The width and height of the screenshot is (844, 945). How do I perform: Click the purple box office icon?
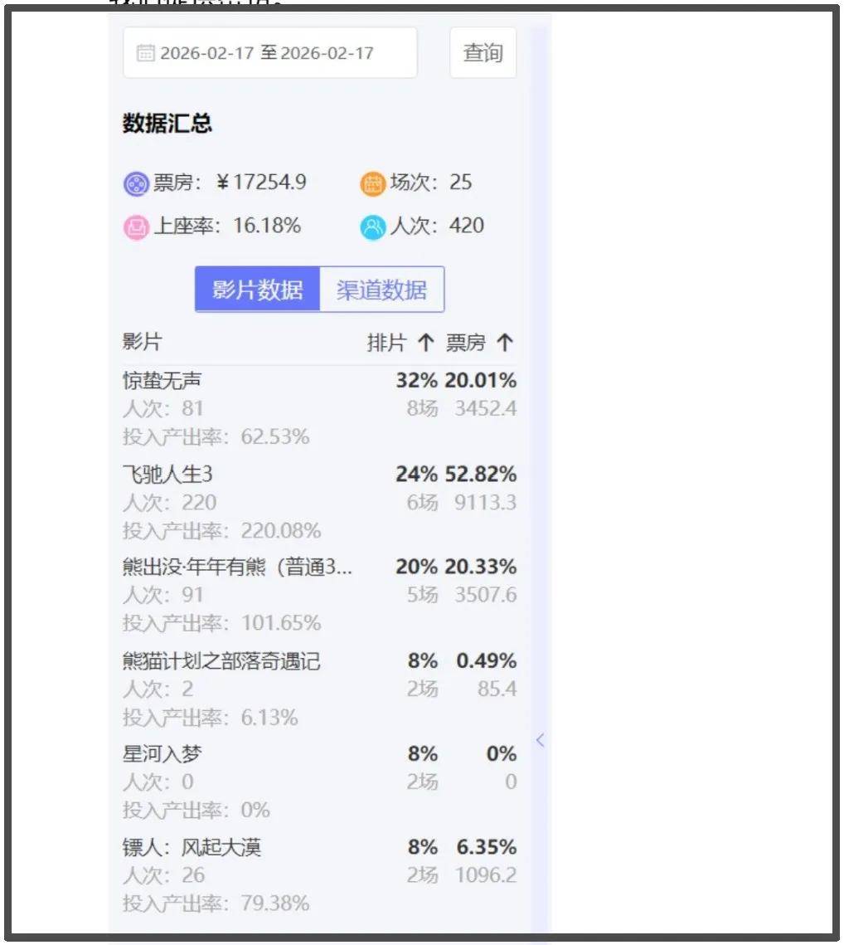[x=136, y=183]
